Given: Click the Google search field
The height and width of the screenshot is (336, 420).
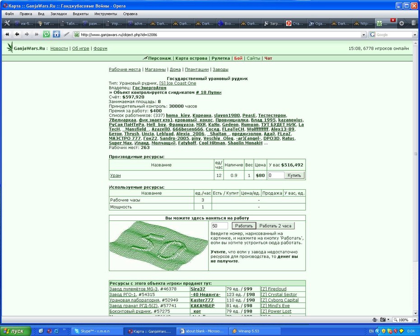Looking at the screenshot, I should 394,35.
